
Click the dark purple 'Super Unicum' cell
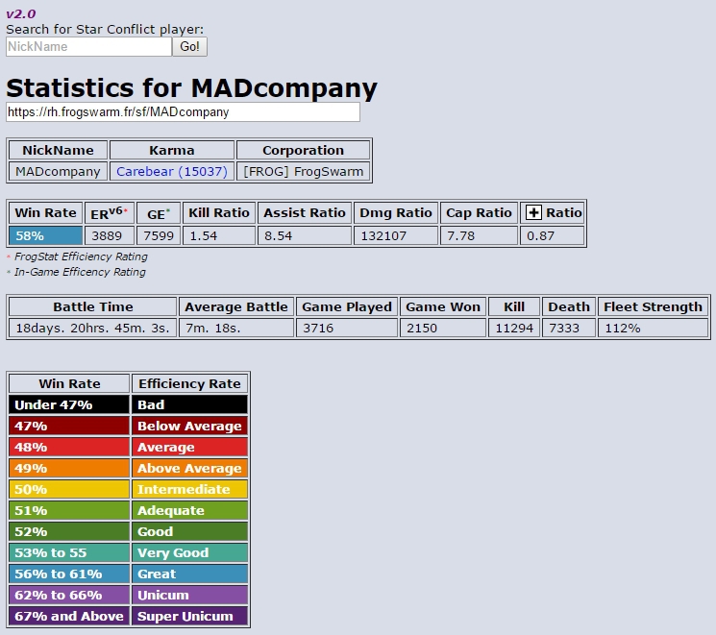[x=189, y=616]
